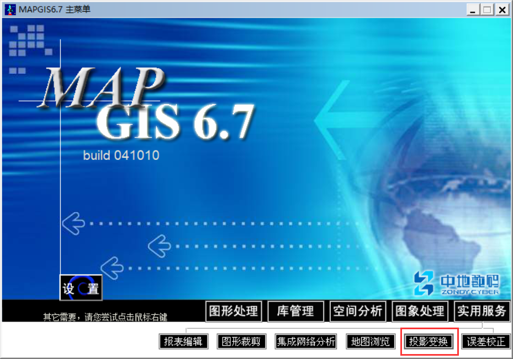Click the hint text 其它需要，请您尝试点击鼠标右键
The height and width of the screenshot is (359, 513).
(105, 317)
